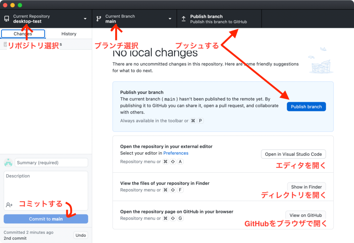Click the desktop-test repository name

(x=27, y=21)
